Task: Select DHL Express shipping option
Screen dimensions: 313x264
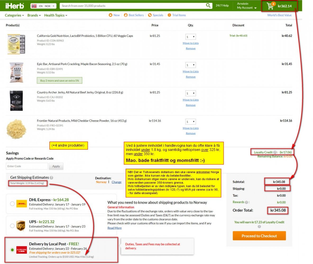Action: (12, 204)
